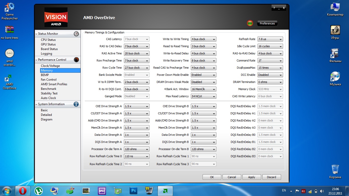The image size is (349, 196).
Task: Expand the RAS to CAS Delay dropdown
Action: (136, 46)
